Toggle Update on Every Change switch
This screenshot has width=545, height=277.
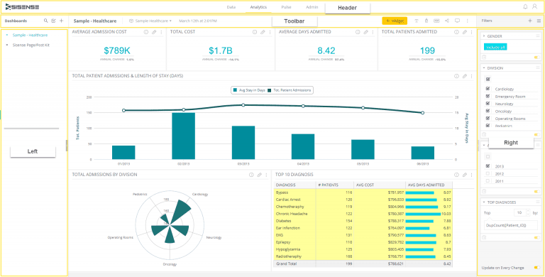[537, 268]
